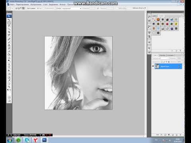Toggle lock transparent pixels in Layers panel
The width and height of the screenshot is (191, 143).
[x=162, y=62]
